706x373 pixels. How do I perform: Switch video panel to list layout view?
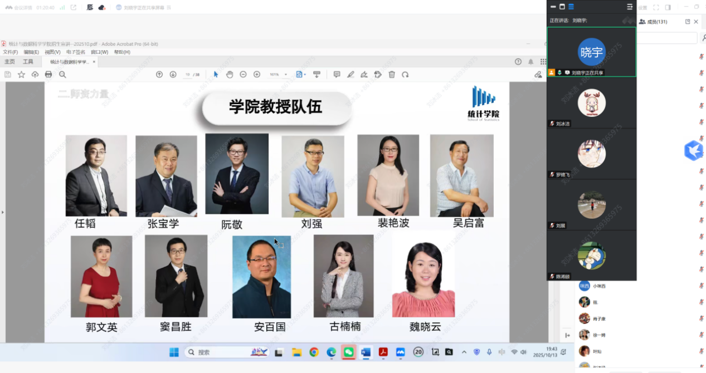click(571, 7)
